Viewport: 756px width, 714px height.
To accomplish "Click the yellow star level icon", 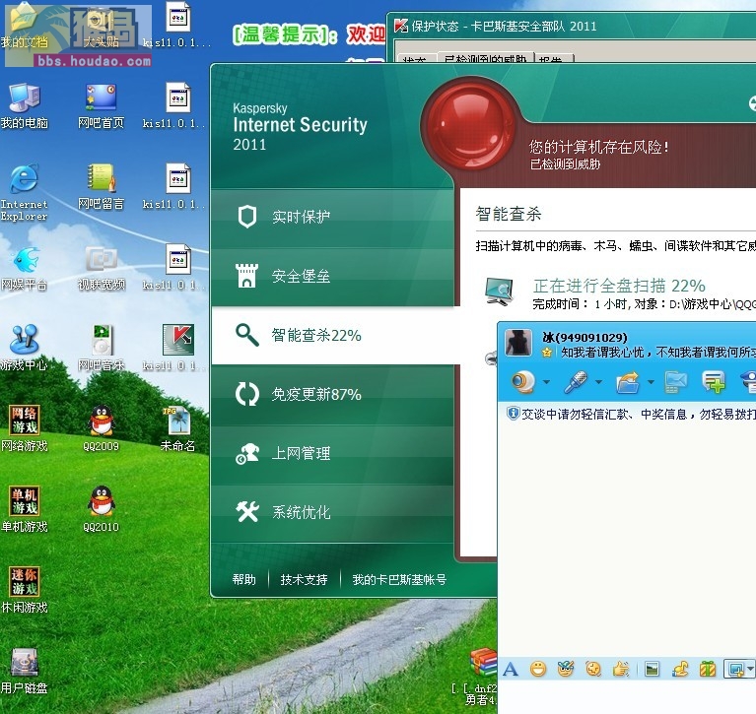I will pos(547,353).
